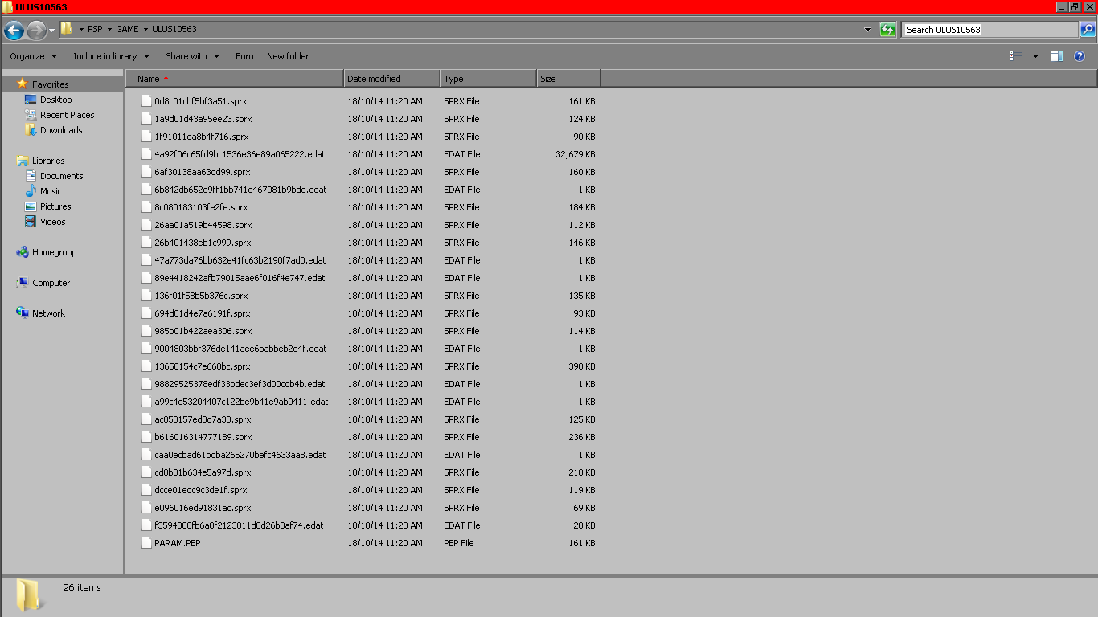Open the Share with menu

(192, 56)
